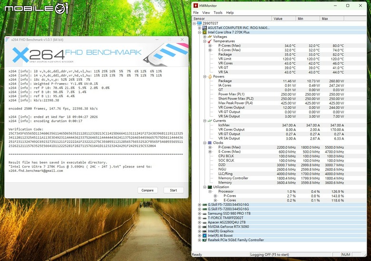Collapse the Z890TEST root node
Screen dimensions: 371x261
[194, 23]
